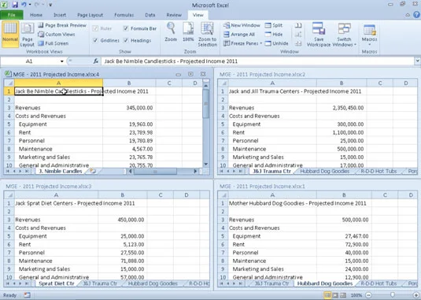Select Normal workbook view
Viewport: 421px width, 300px height.
(x=10, y=34)
